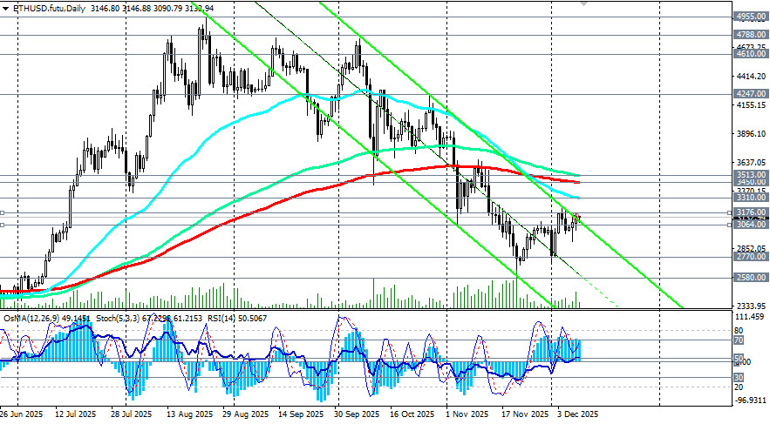The image size is (770, 424).
Task: Click the 3896.10 price scale value
Action: (752, 134)
